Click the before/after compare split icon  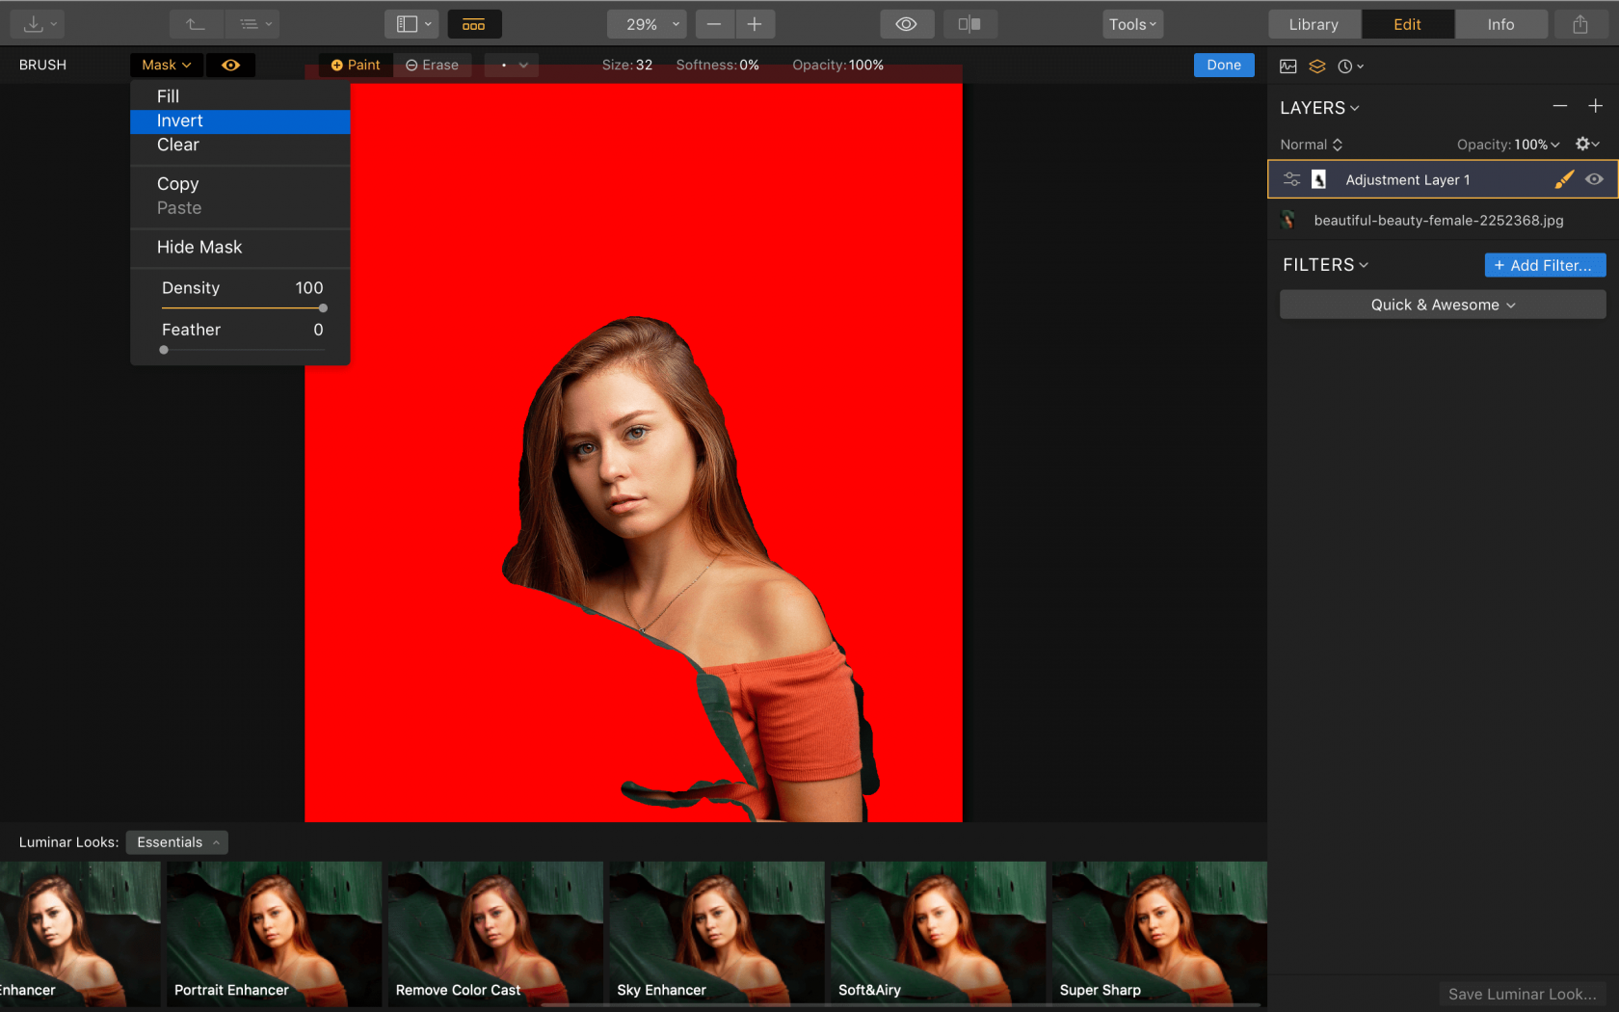click(969, 23)
